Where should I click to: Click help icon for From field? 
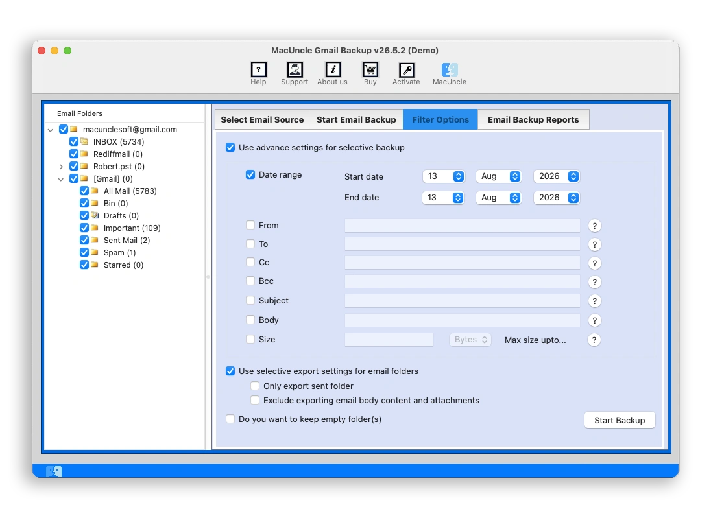[x=594, y=226]
